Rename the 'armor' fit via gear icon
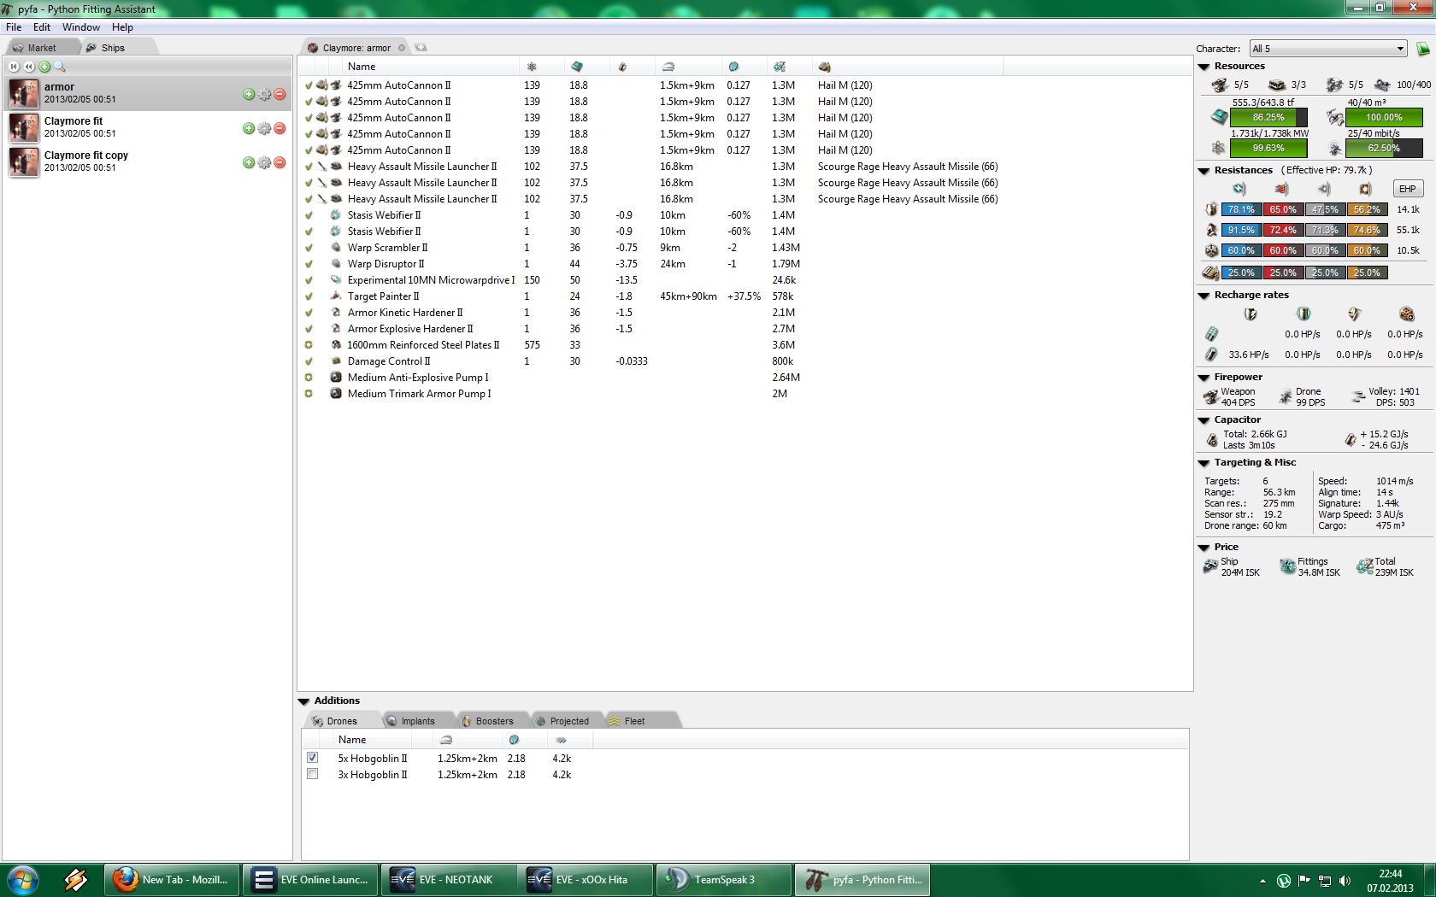Screen dimensions: 1436x897 coord(264,94)
